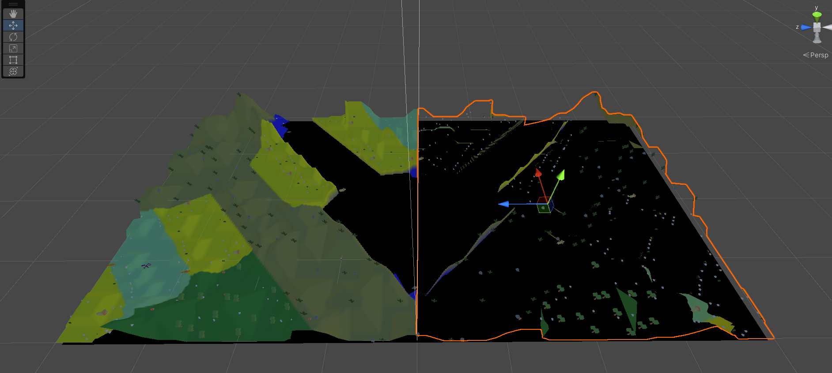Grab the tools overlay drag handle
This screenshot has width=832, height=373.
pos(13,4)
